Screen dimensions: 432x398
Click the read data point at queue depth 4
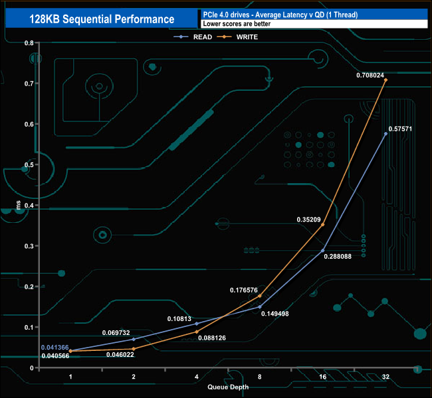click(x=197, y=324)
